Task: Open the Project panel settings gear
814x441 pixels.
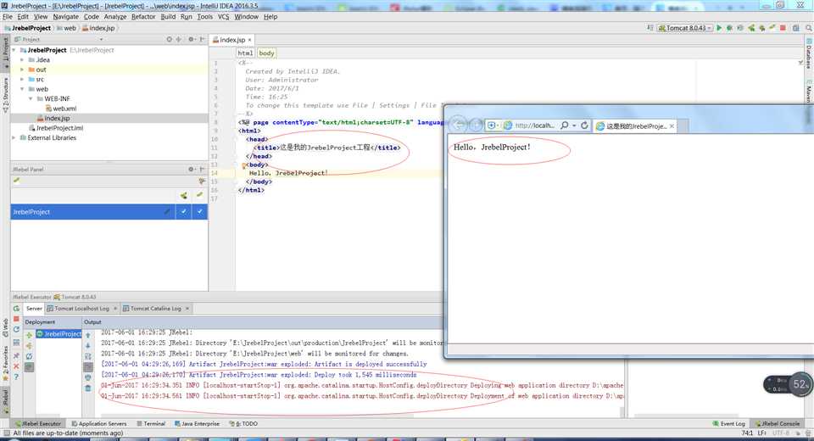Action: [191, 40]
